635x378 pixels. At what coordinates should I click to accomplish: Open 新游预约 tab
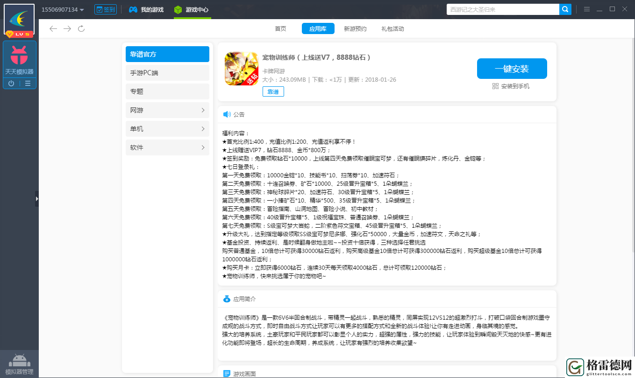click(355, 29)
